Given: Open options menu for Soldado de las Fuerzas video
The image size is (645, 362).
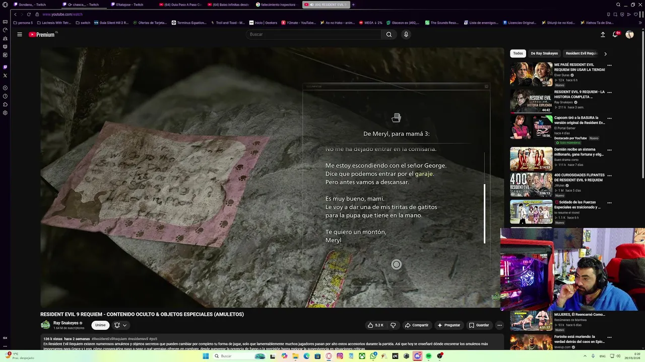Looking at the screenshot, I should coord(609,203).
